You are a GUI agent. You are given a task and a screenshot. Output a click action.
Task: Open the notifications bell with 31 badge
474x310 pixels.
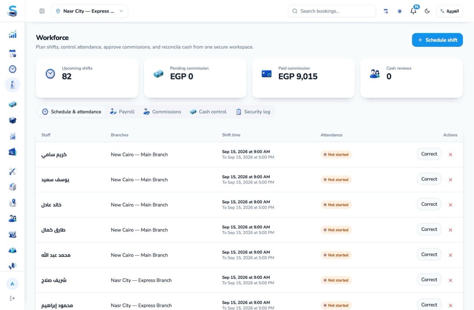pyautogui.click(x=414, y=11)
